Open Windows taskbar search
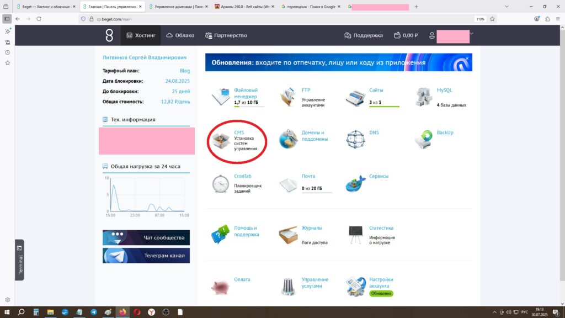This screenshot has height=318, width=565. [22, 312]
